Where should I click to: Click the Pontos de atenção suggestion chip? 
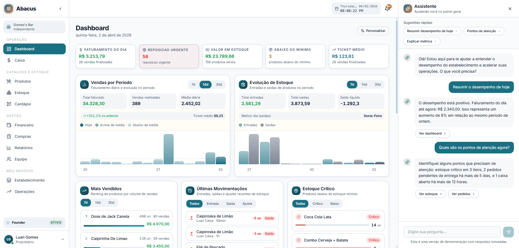point(484,31)
